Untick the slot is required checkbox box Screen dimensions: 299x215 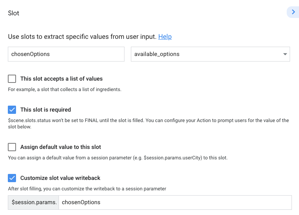(12, 110)
